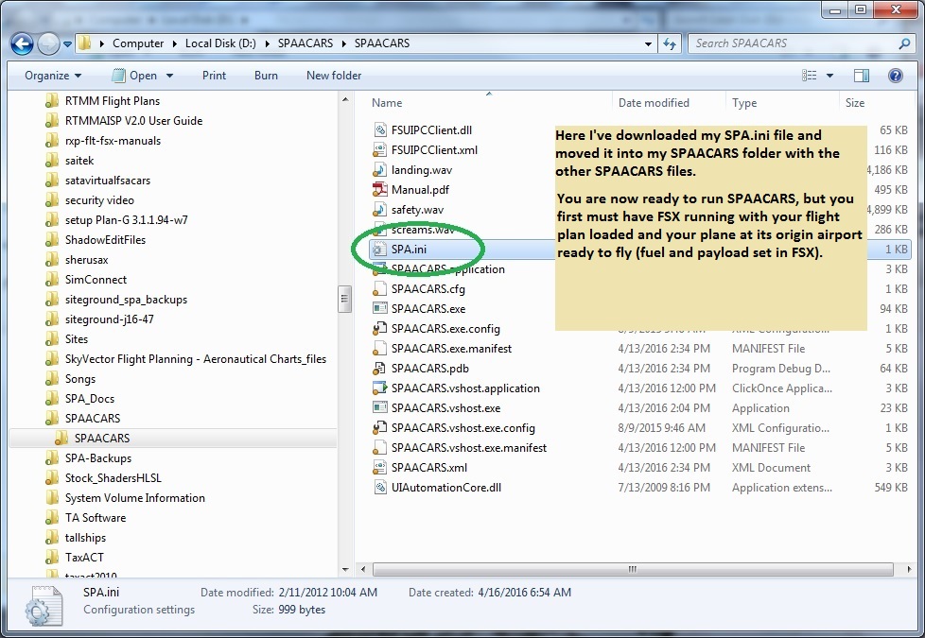This screenshot has height=638, width=925.
Task: Select Local Disk (D:) in the breadcrumb
Action: click(x=220, y=43)
